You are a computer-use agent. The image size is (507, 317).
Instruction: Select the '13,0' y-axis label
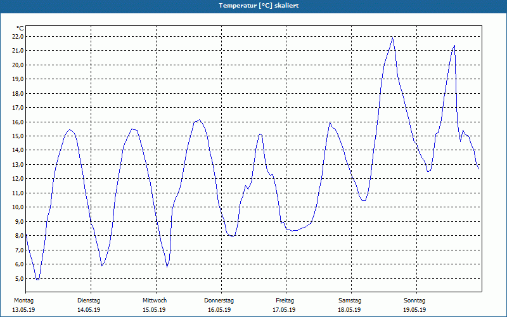[18, 164]
